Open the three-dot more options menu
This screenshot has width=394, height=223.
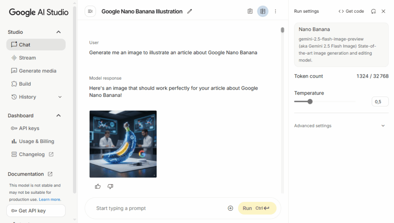point(275,12)
